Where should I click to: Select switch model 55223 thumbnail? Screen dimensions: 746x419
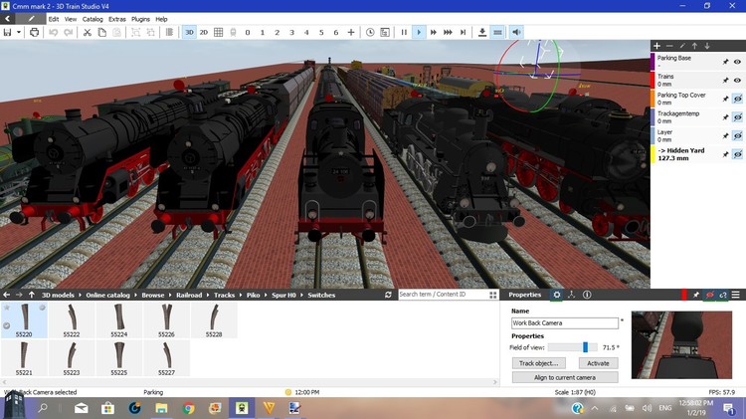(x=72, y=358)
